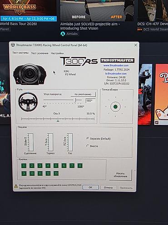Click the Применить apply button
168x225 pixels.
[x=126, y=188]
